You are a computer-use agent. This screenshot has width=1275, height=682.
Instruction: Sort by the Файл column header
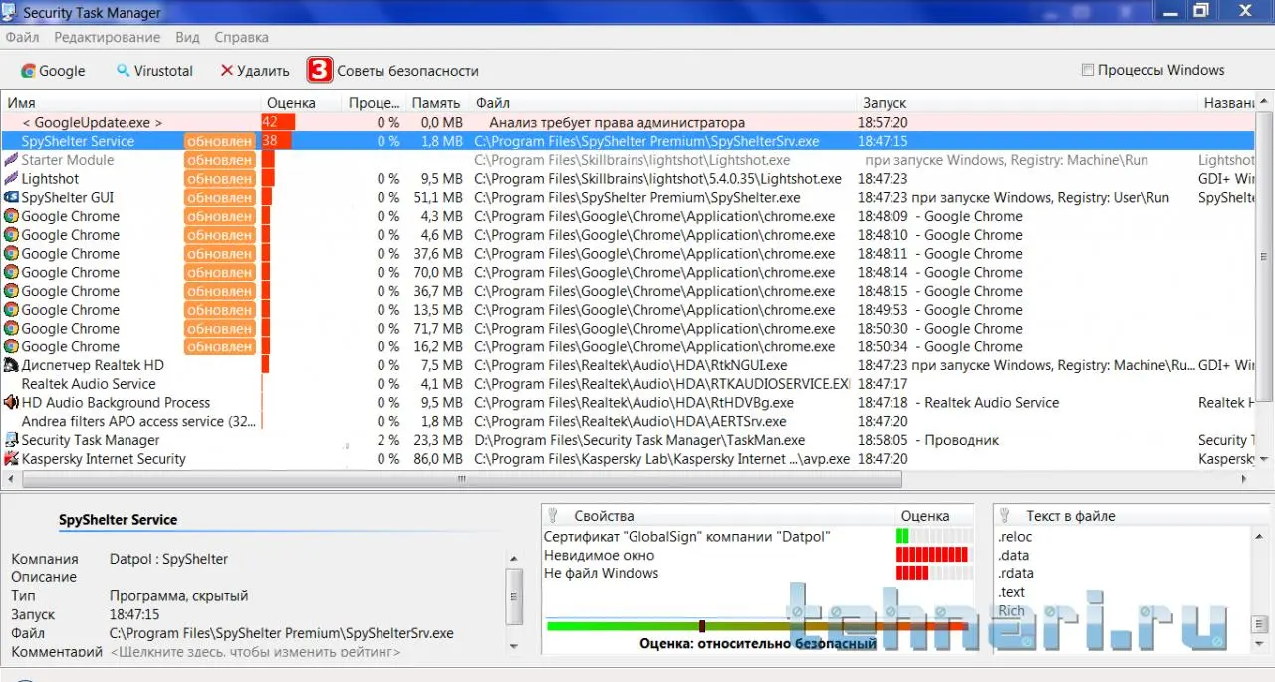point(663,103)
